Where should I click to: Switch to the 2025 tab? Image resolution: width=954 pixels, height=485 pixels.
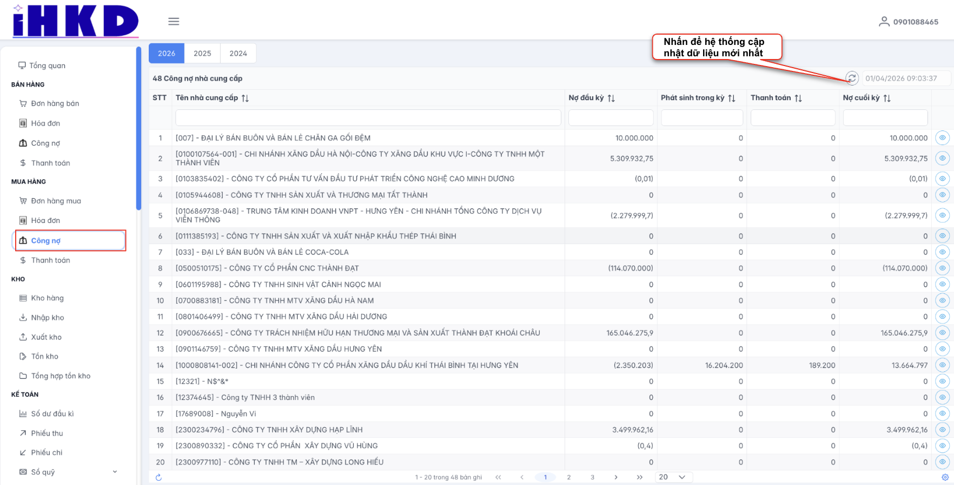[x=202, y=53]
